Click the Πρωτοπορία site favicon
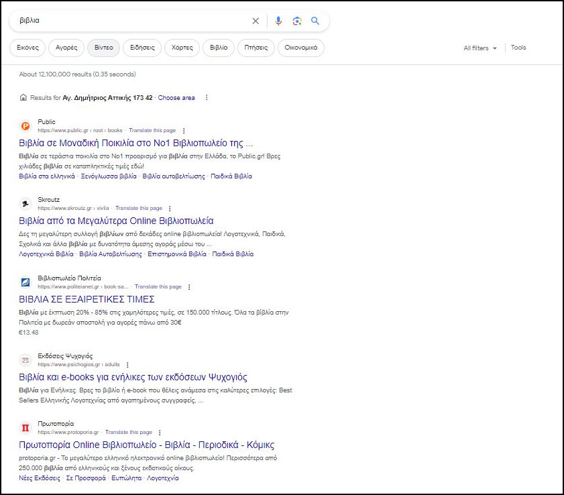 pos(25,428)
